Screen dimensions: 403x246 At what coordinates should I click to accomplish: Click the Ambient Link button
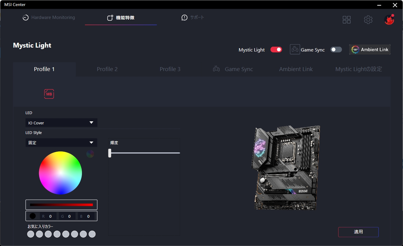click(370, 49)
